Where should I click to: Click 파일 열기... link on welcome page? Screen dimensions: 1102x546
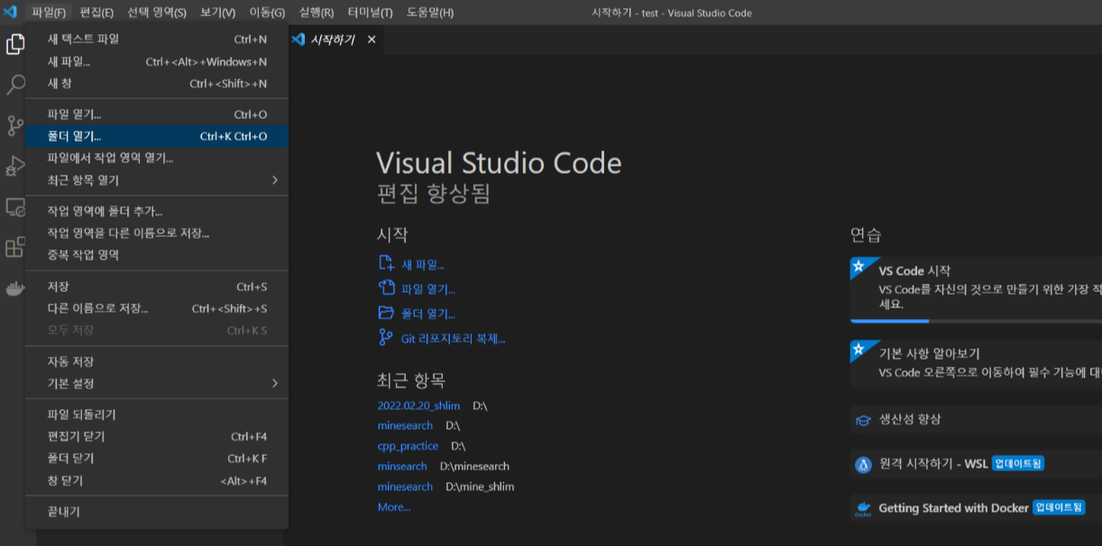[x=428, y=289]
